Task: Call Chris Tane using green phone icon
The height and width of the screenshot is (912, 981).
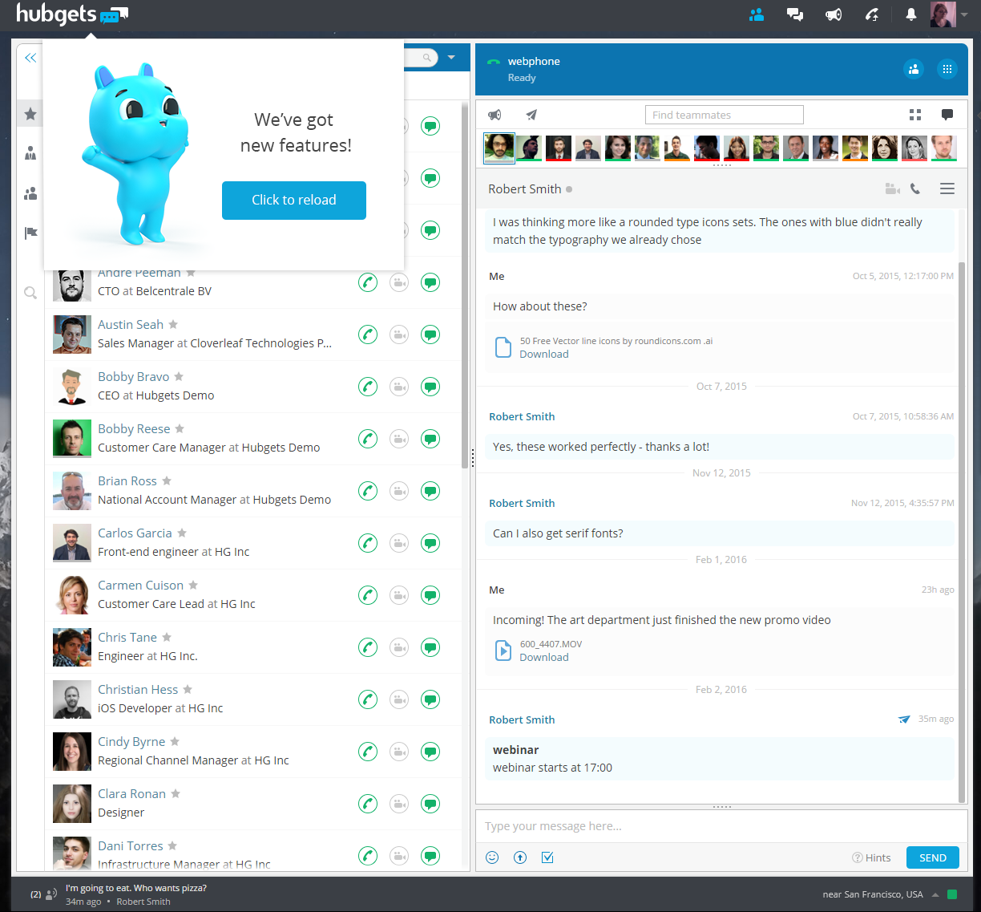Action: (368, 647)
